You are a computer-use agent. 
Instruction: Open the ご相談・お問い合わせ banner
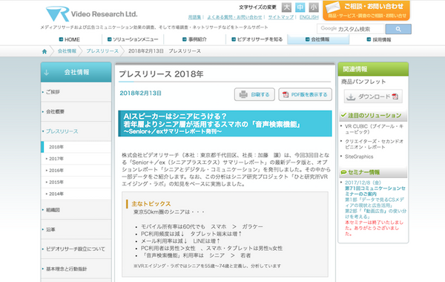pos(366,10)
